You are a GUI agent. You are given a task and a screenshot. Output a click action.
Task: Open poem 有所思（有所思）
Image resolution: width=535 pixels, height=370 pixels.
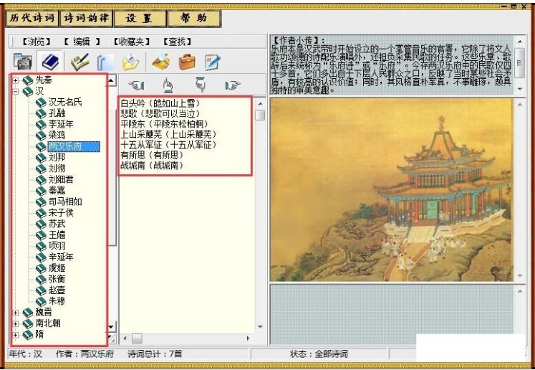pyautogui.click(x=152, y=155)
